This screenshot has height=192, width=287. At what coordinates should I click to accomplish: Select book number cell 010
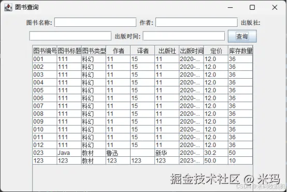click(x=45, y=129)
